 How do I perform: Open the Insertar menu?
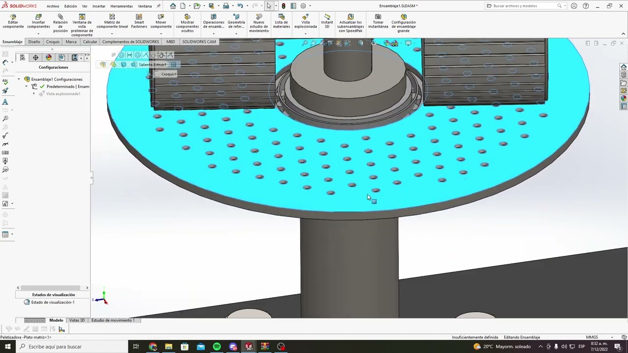coord(99,6)
